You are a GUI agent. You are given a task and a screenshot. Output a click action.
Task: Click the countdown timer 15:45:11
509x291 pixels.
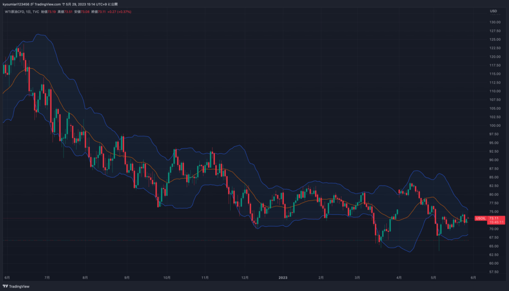[x=497, y=222]
